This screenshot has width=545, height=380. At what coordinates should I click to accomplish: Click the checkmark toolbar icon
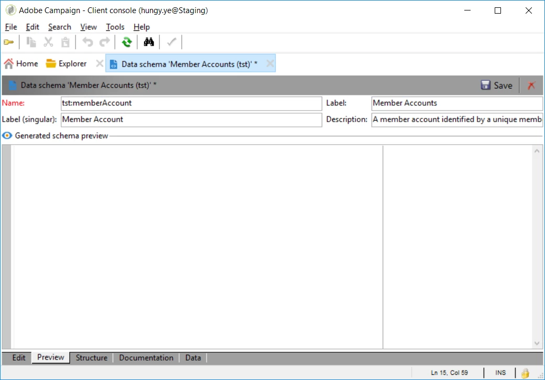tap(171, 42)
